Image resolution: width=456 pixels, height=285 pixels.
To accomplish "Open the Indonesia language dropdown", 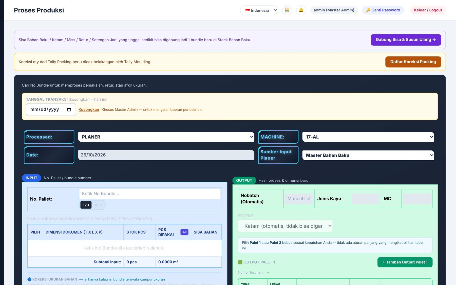I will 259,10.
